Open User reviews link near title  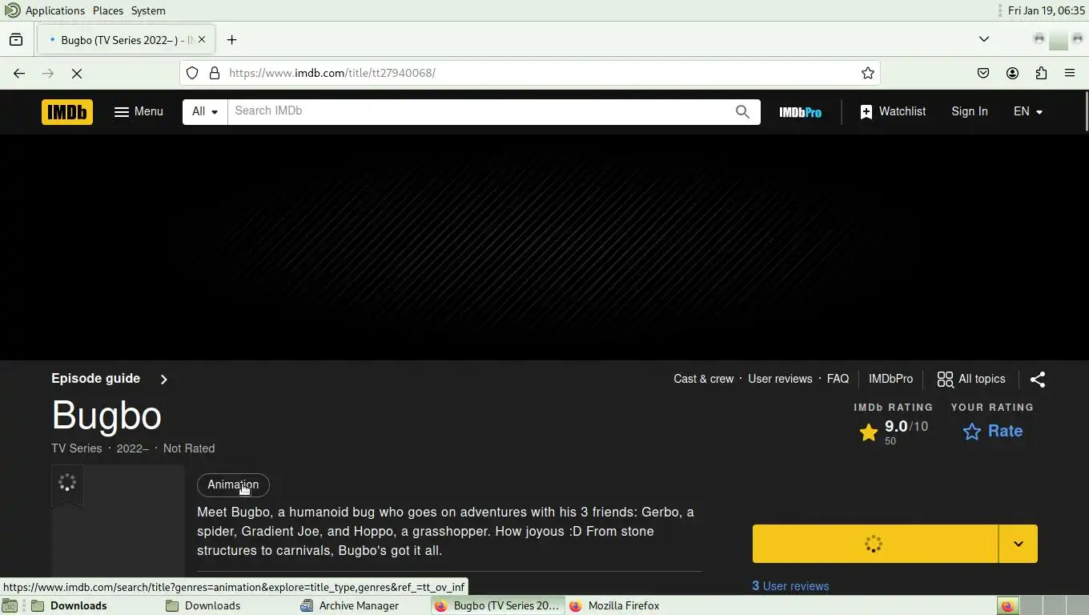[780, 380]
